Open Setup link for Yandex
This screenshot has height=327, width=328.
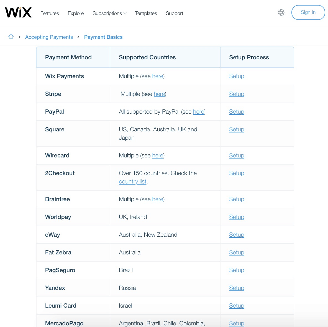pyautogui.click(x=237, y=288)
